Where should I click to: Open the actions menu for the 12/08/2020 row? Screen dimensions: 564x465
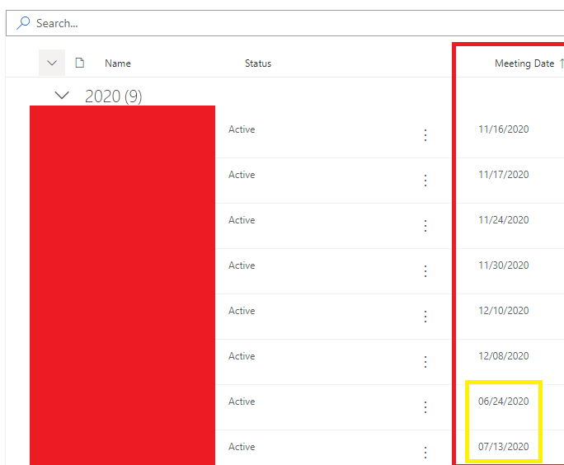[x=425, y=361]
